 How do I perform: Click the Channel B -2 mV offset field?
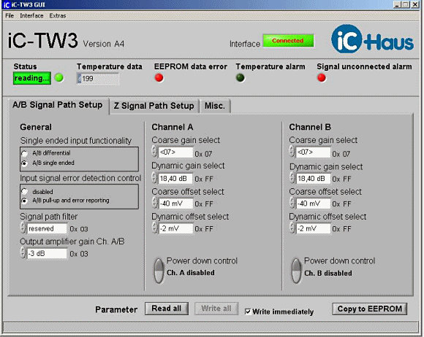point(314,228)
